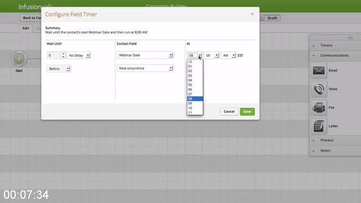Choose highlighted hour 08 from the list
The height and width of the screenshot is (203, 361).
click(195, 99)
